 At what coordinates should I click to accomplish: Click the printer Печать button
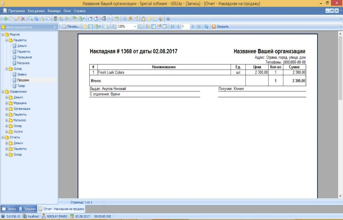(x=71, y=27)
